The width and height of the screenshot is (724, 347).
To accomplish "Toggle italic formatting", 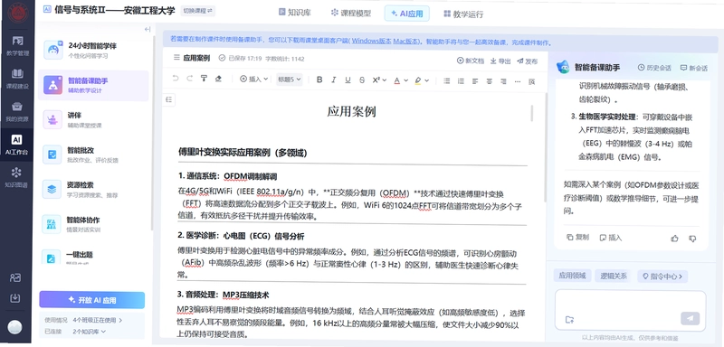I will 333,80.
